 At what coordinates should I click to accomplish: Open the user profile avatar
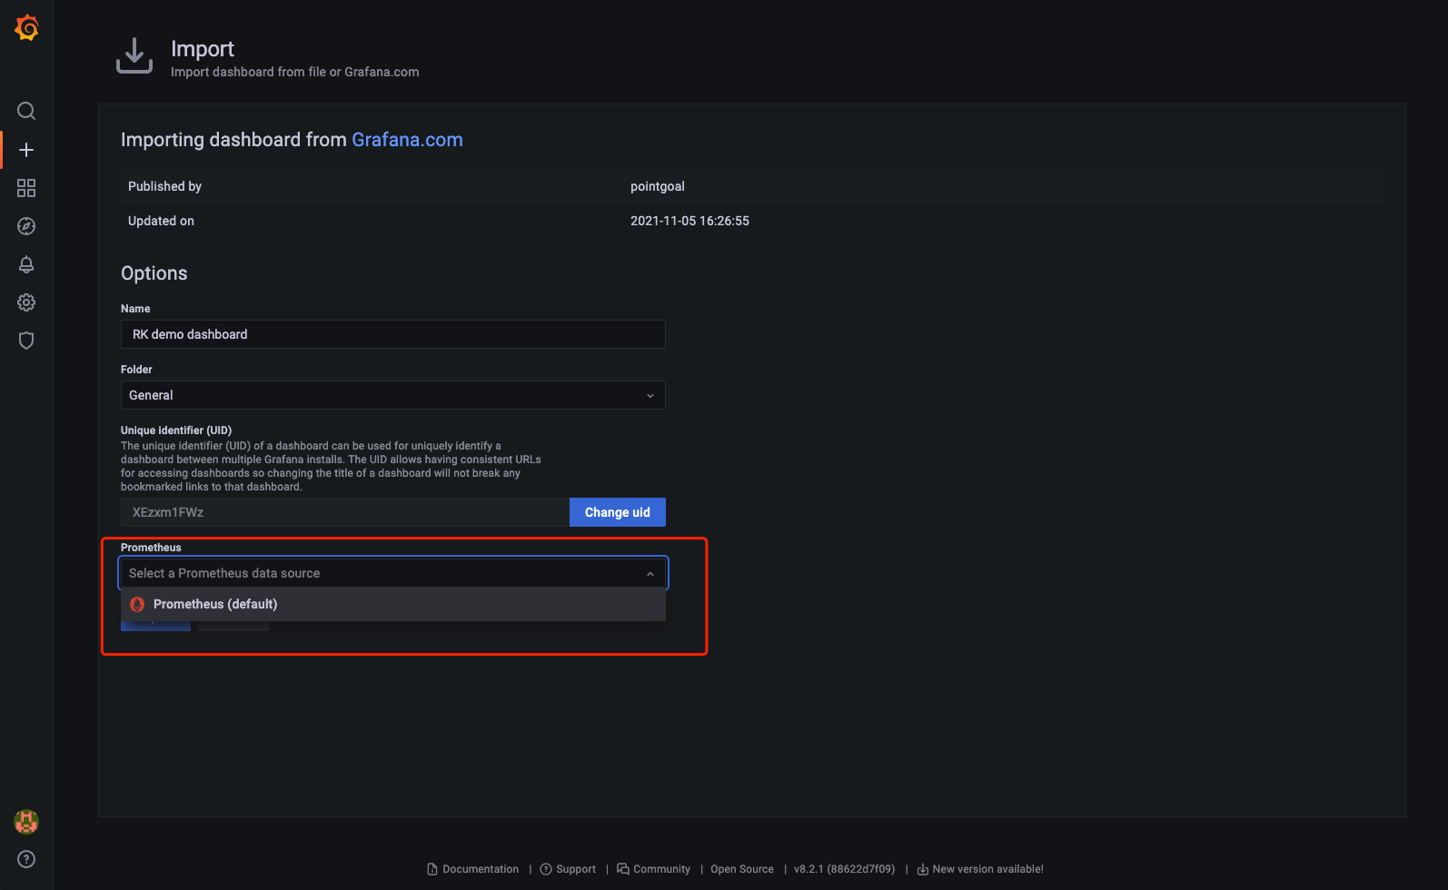pos(26,822)
